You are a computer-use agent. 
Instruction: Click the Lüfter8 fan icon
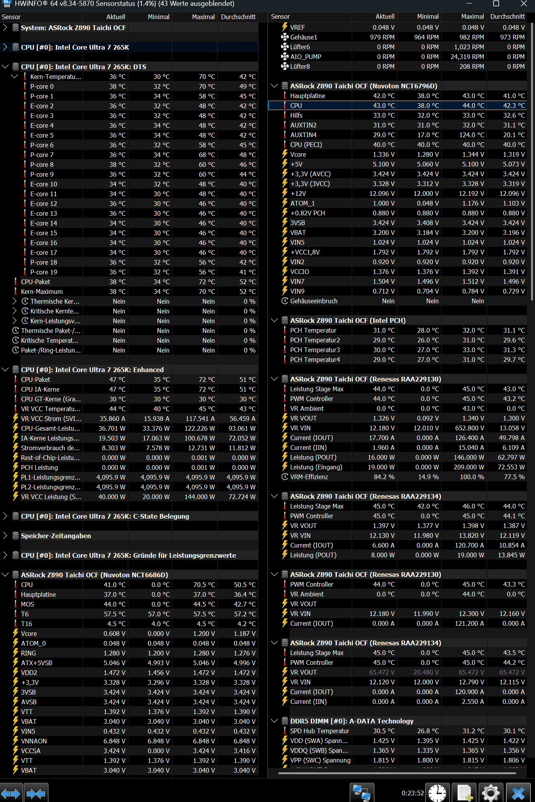click(285, 66)
